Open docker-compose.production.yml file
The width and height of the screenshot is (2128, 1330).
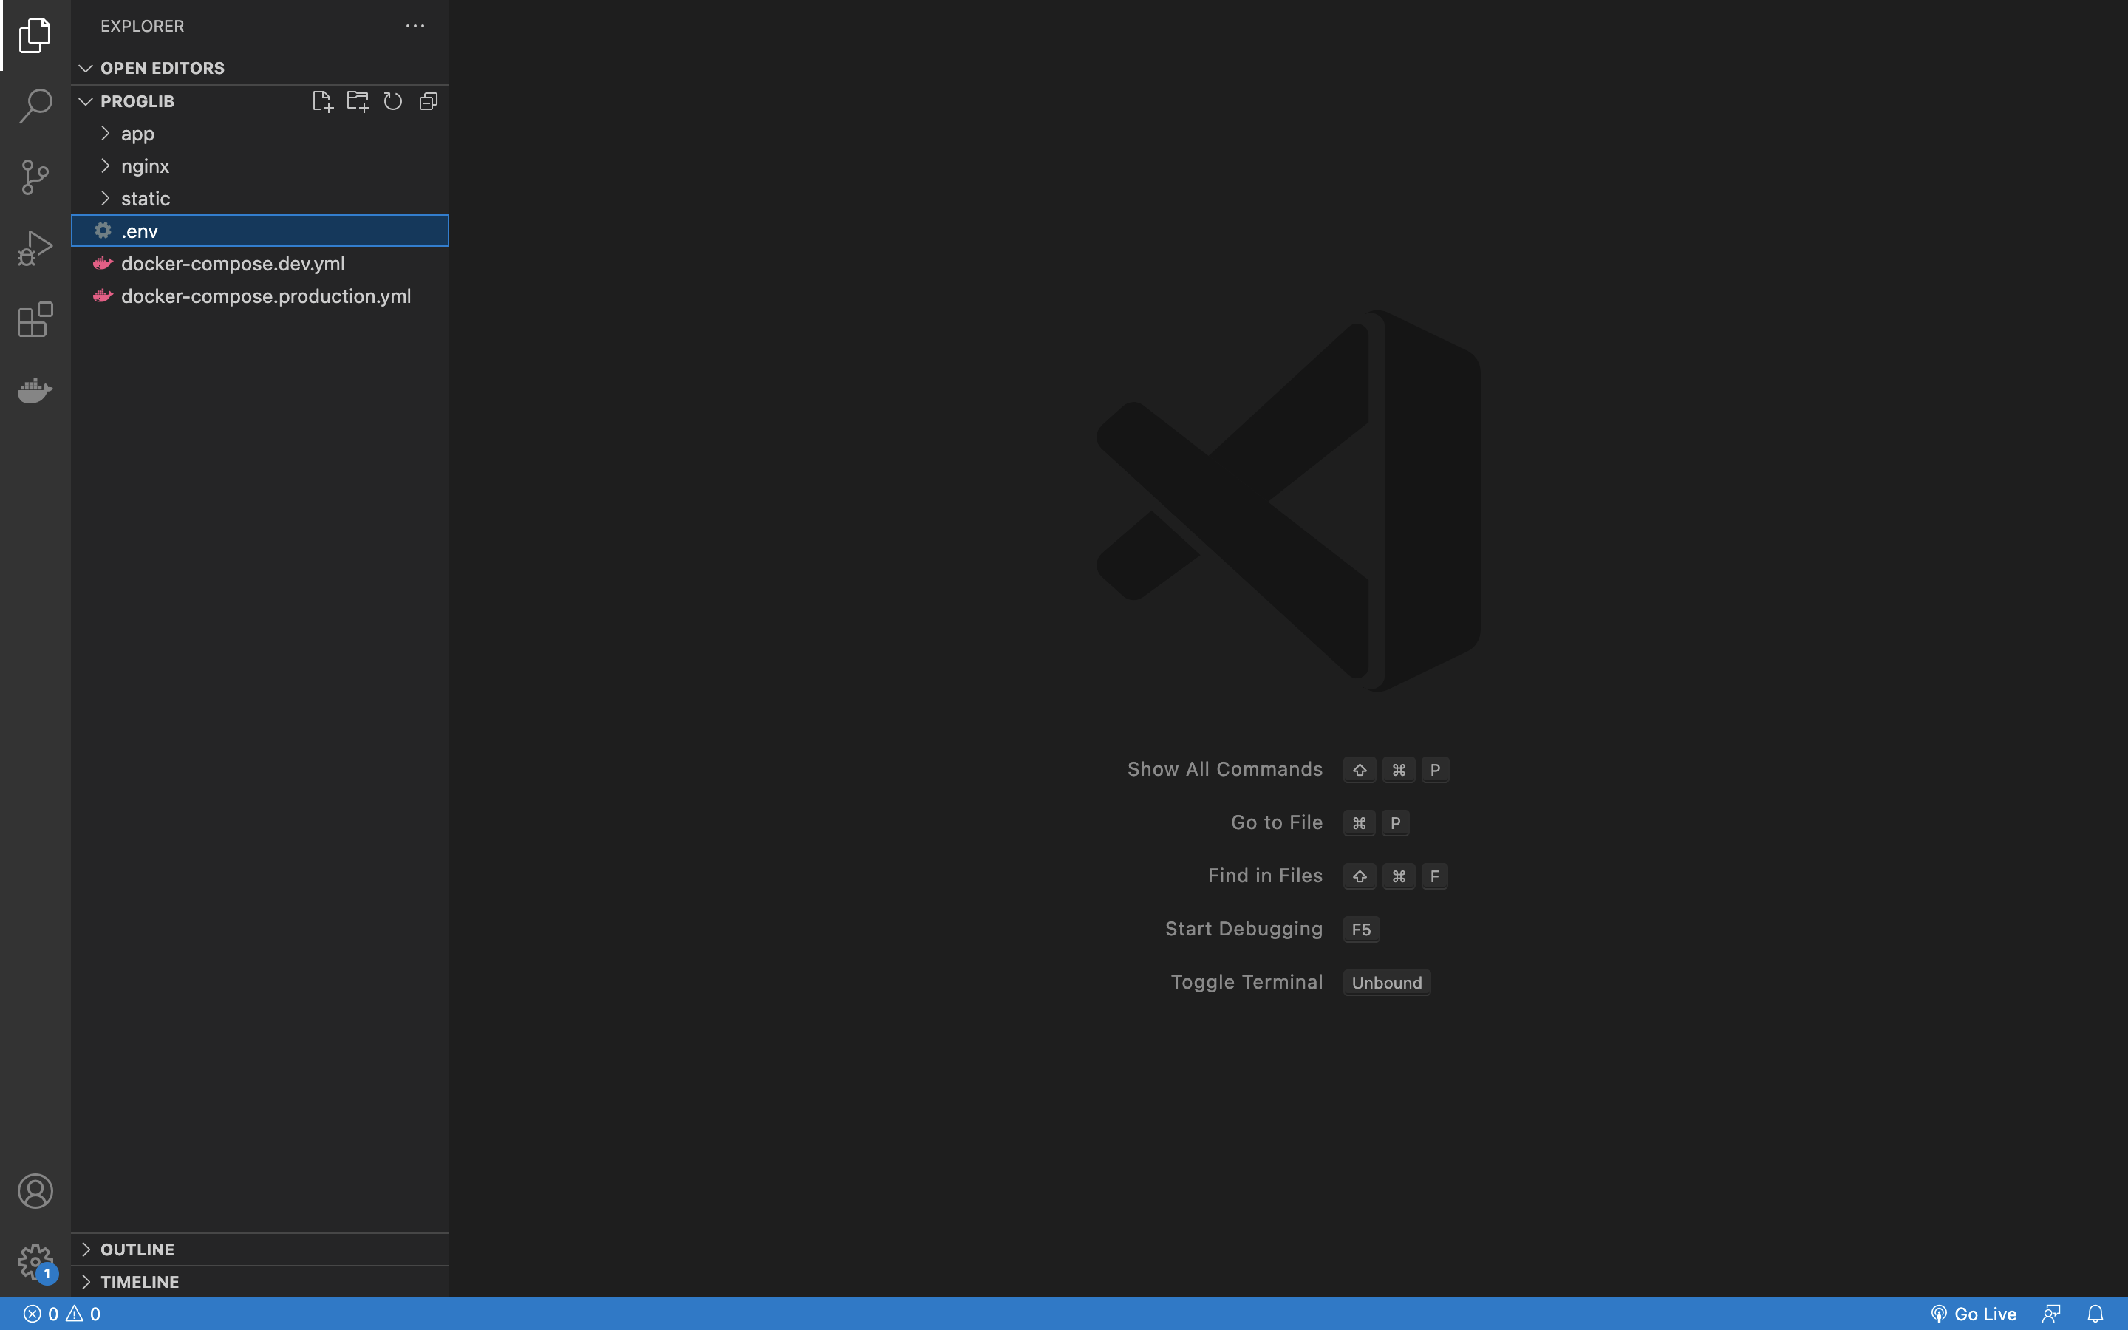pos(259,296)
